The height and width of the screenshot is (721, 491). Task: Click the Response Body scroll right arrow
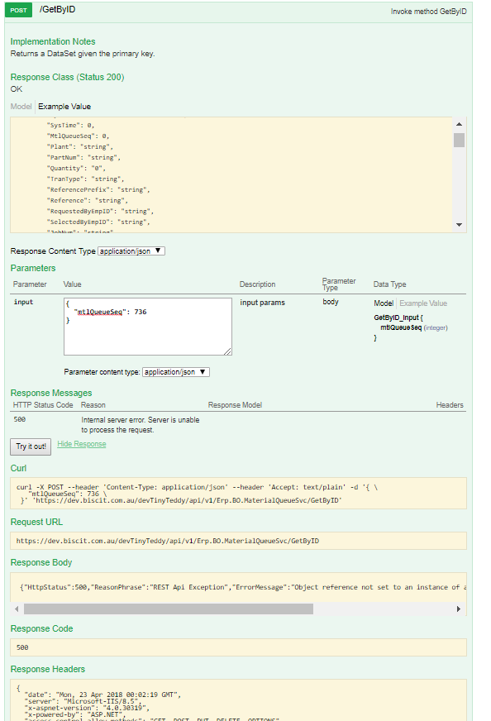(459, 609)
